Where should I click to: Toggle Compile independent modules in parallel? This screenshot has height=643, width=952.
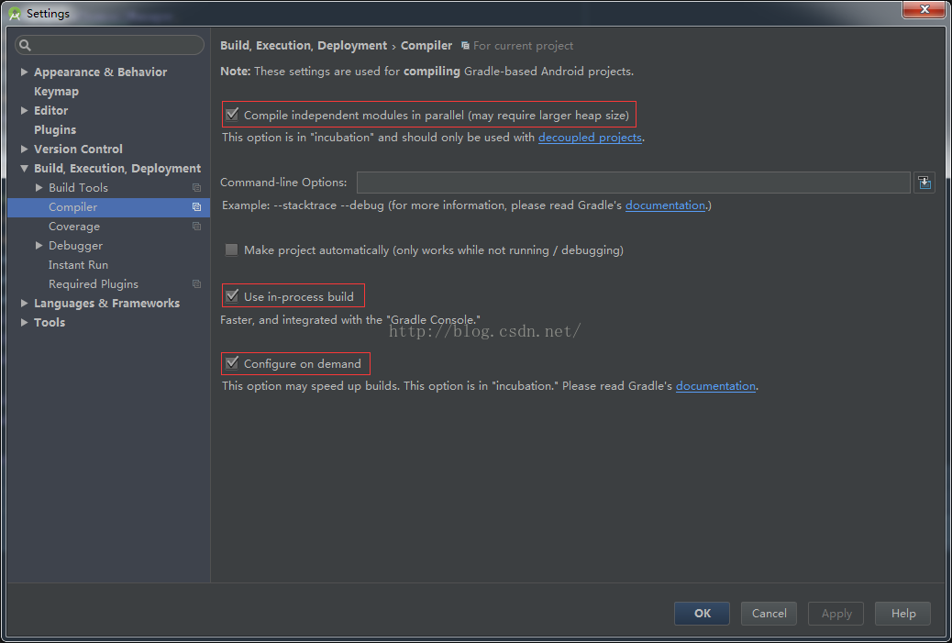[232, 116]
